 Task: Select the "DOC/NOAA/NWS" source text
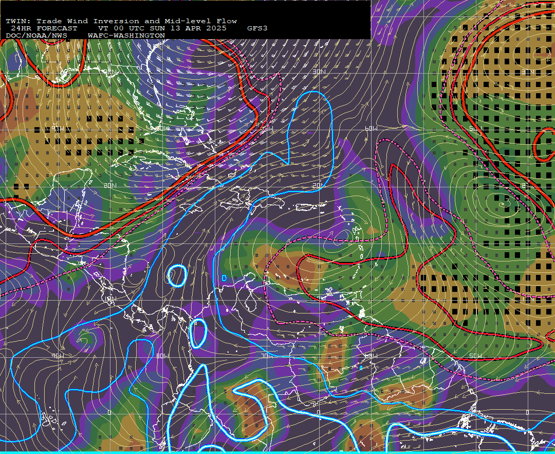tap(36, 36)
